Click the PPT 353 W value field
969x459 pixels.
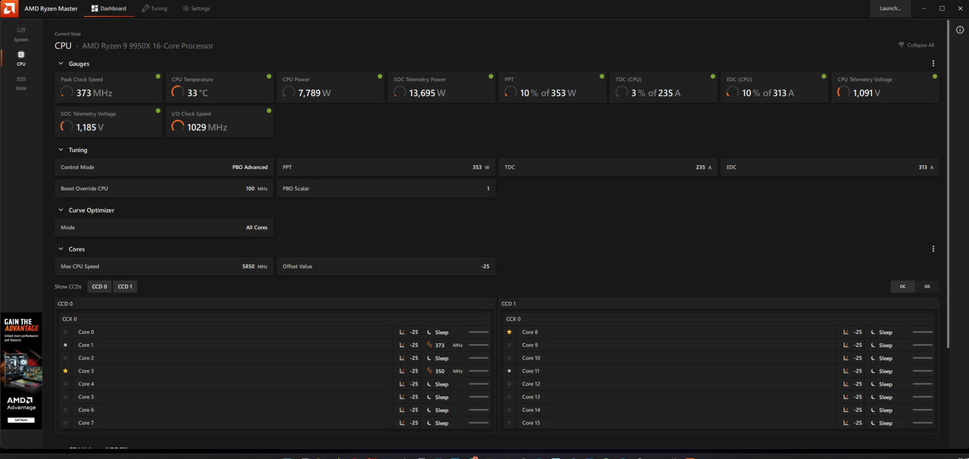click(x=386, y=167)
